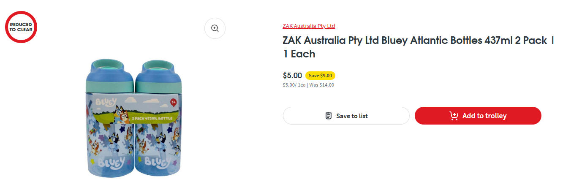The image size is (571, 190).
Task: Click the Bluey logo on the left bottle base
Action: coord(110,162)
